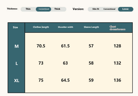Click the Version: label
138x96 pixels.
tap(78, 9)
